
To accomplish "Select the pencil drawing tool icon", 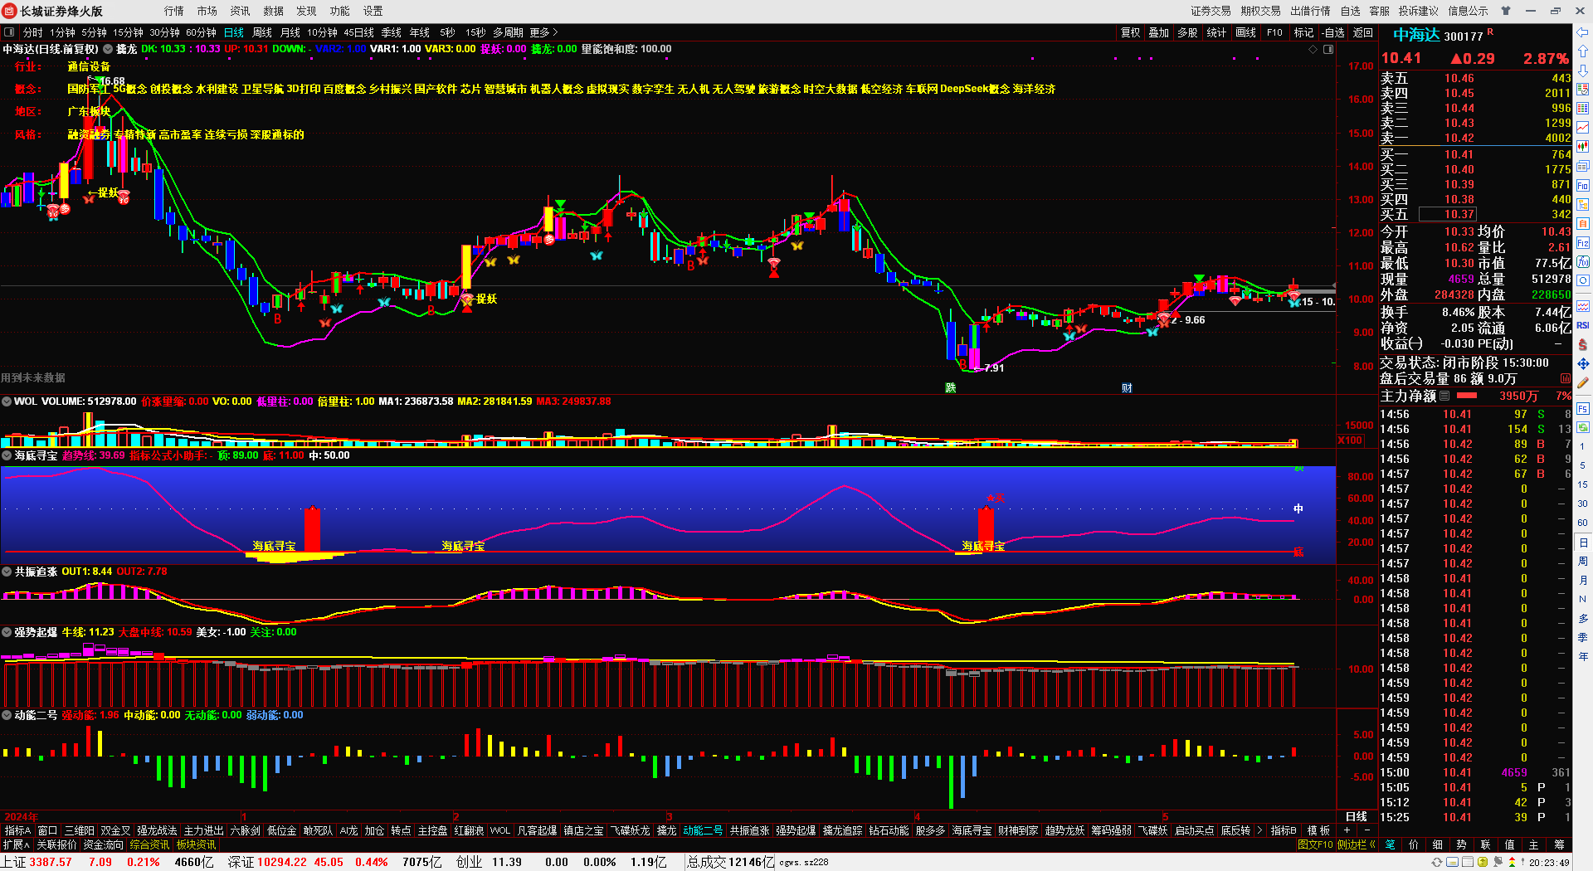I will [x=1583, y=382].
